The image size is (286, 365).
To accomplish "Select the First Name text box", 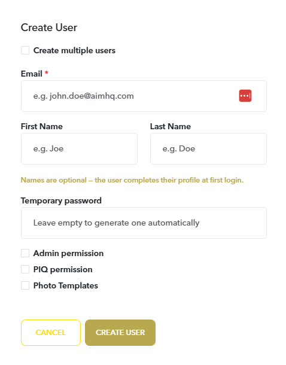I will (x=79, y=149).
